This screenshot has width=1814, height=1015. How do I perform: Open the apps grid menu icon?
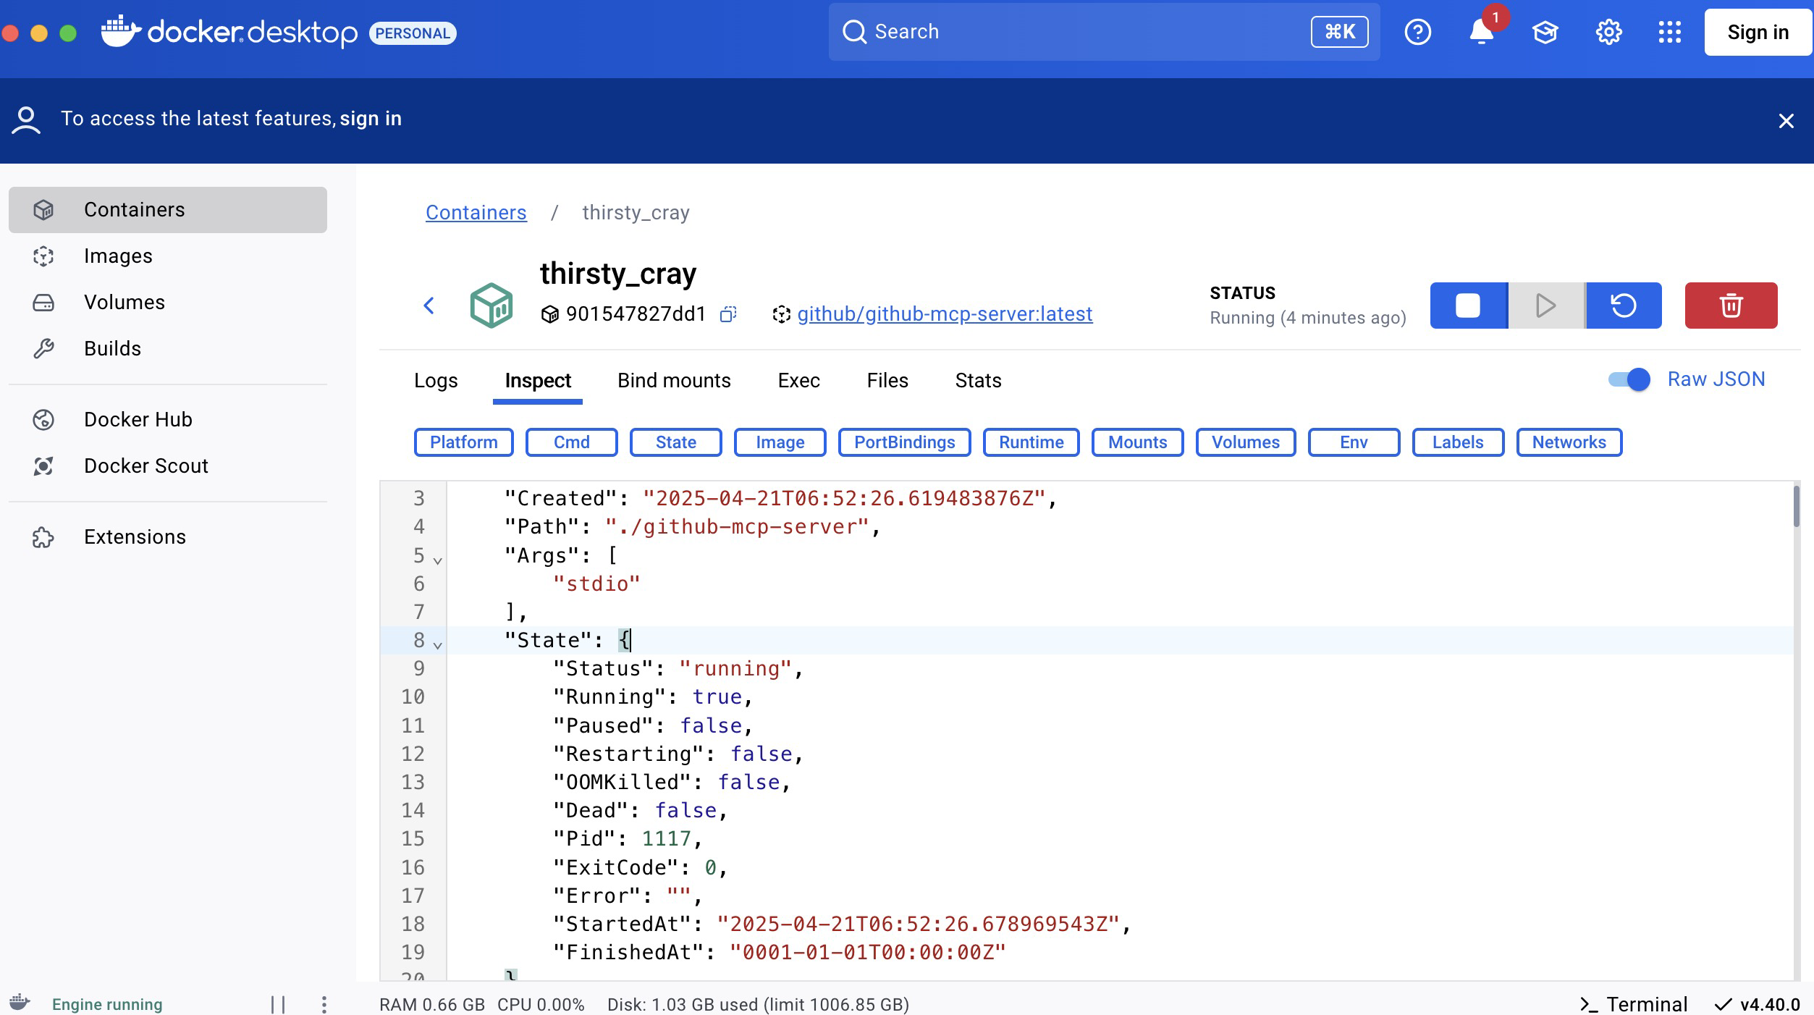(1669, 33)
